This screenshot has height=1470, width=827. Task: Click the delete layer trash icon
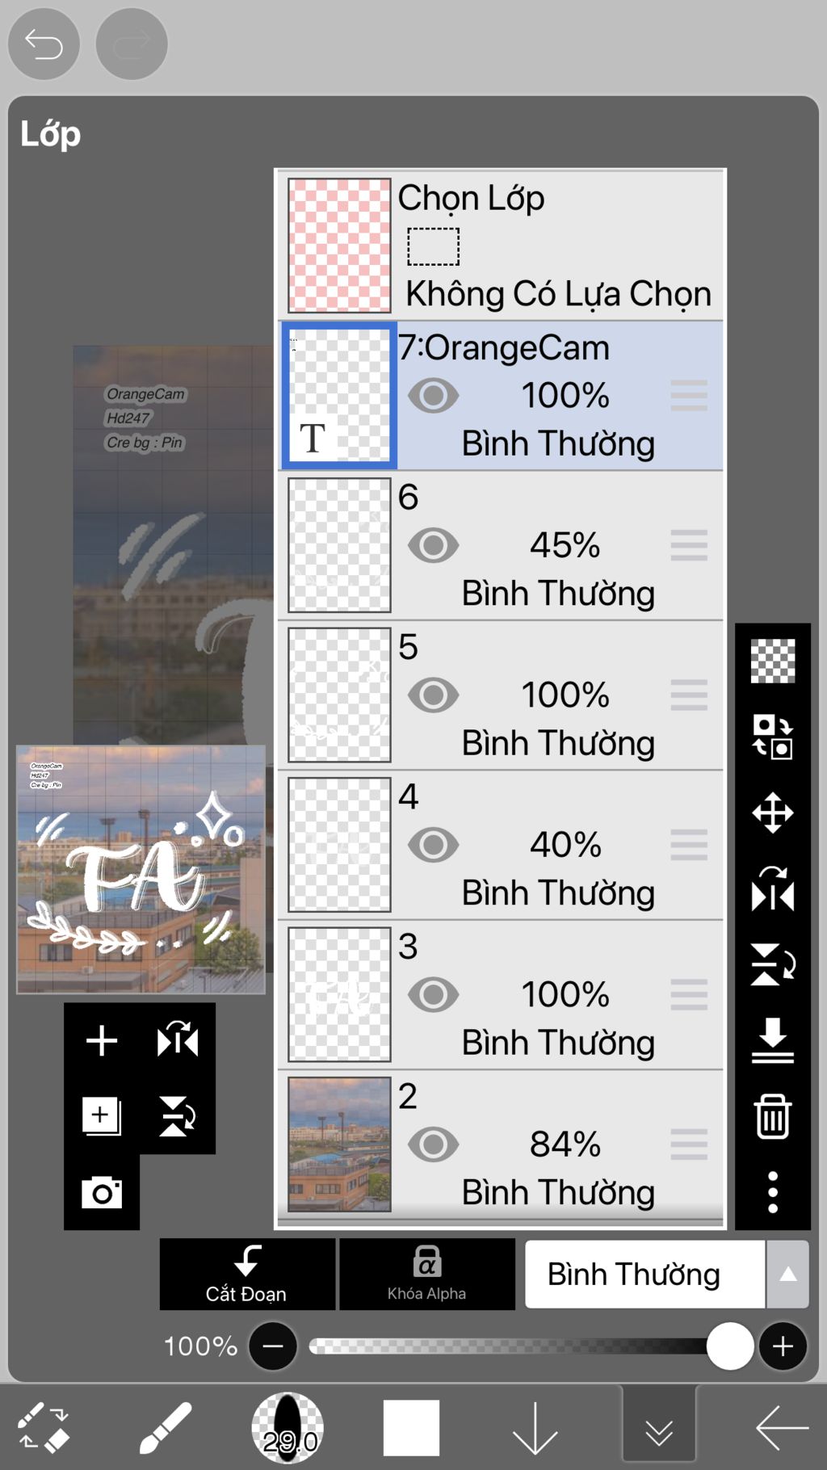point(773,1116)
